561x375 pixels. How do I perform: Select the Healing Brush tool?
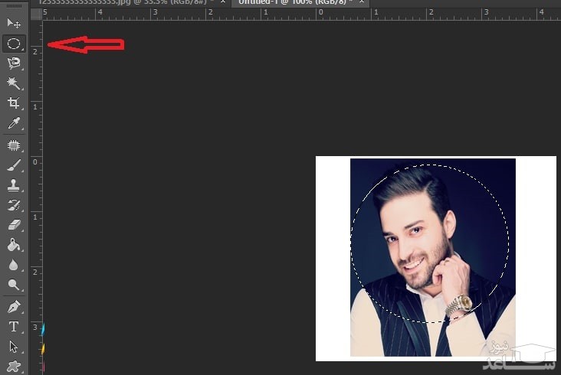click(14, 145)
